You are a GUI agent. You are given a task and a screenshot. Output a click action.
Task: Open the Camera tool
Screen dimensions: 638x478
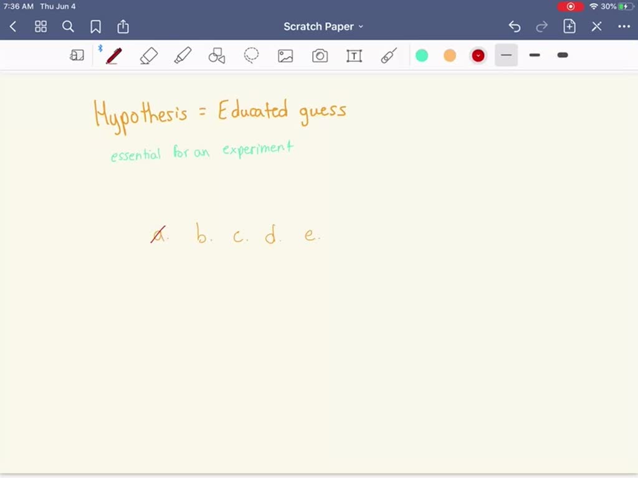[320, 56]
